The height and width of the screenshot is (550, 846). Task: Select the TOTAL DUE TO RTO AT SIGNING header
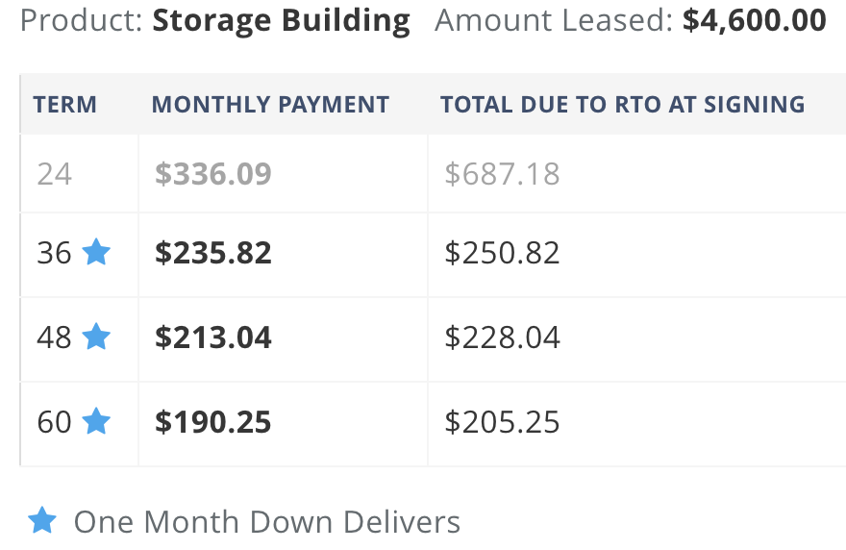[623, 105]
